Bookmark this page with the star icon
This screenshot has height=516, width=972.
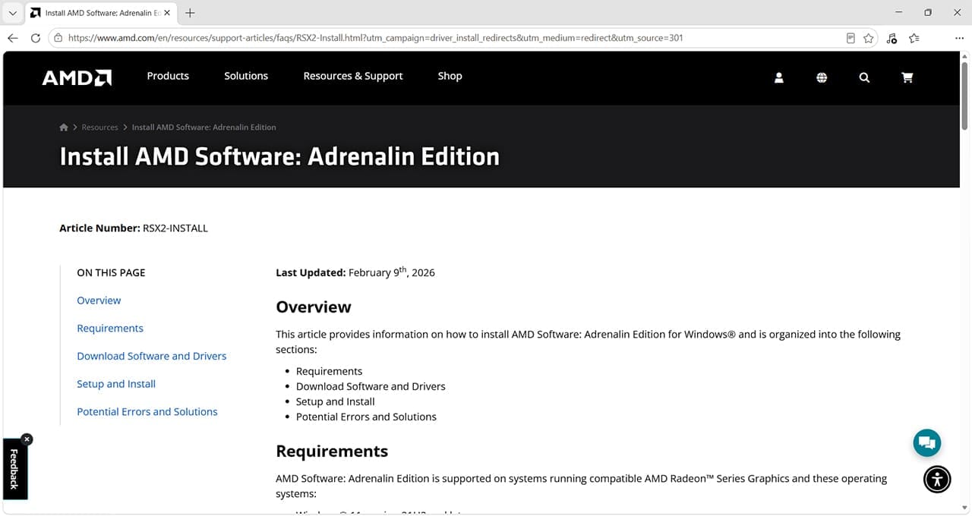tap(869, 38)
